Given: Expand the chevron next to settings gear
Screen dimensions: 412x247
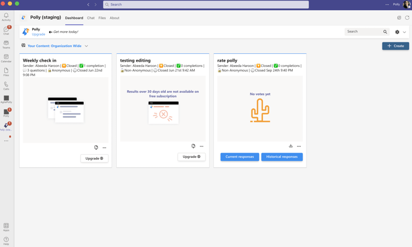Looking at the screenshot, I should [404, 32].
